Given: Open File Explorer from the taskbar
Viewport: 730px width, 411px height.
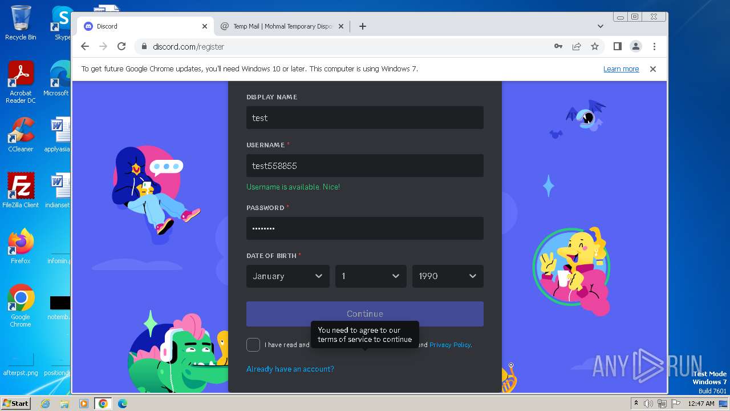Looking at the screenshot, I should [64, 404].
